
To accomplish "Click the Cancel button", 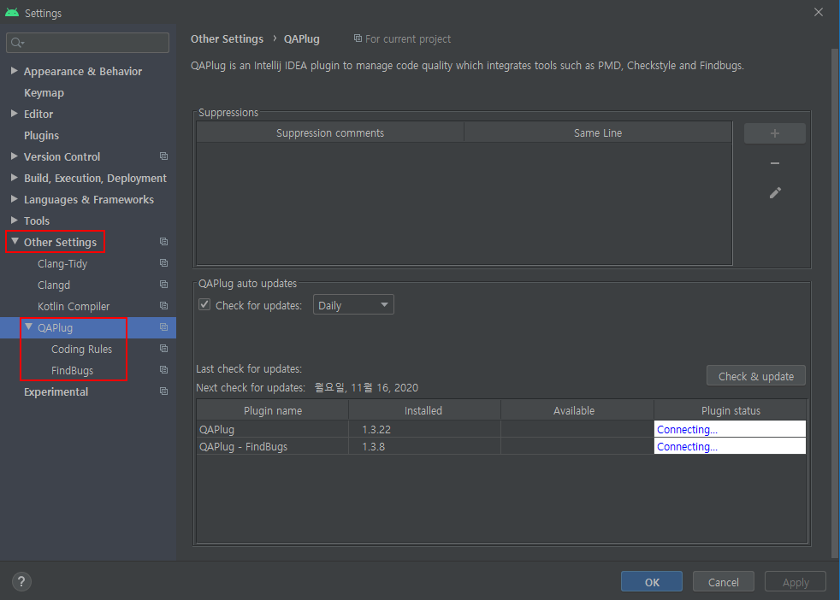I will pos(723,582).
